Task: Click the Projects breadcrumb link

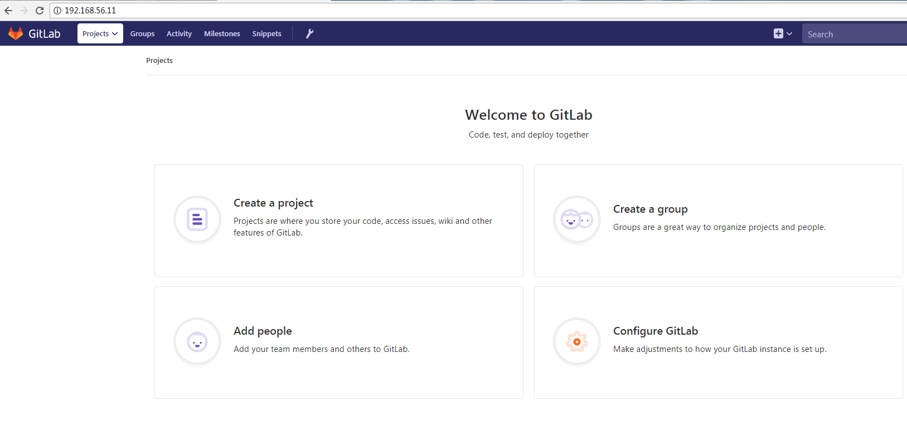Action: [159, 60]
